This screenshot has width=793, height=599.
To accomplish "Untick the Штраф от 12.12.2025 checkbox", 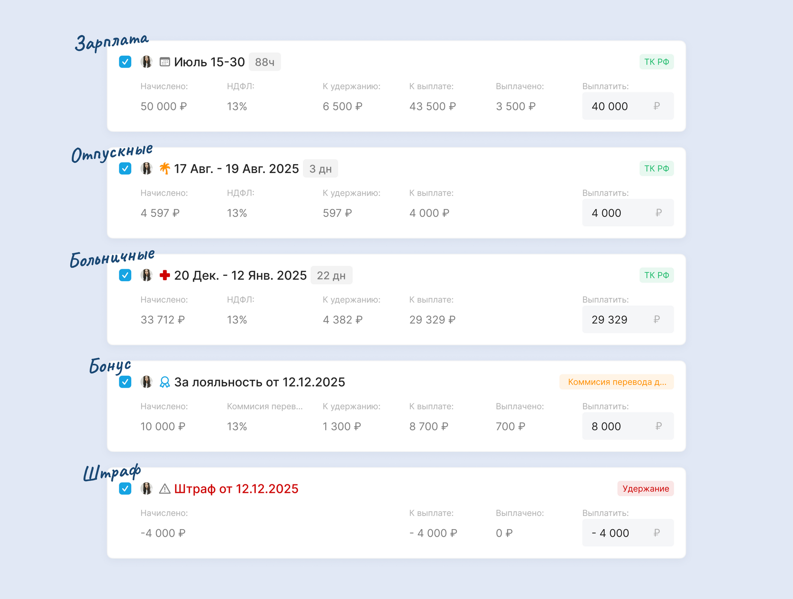I will coord(125,489).
